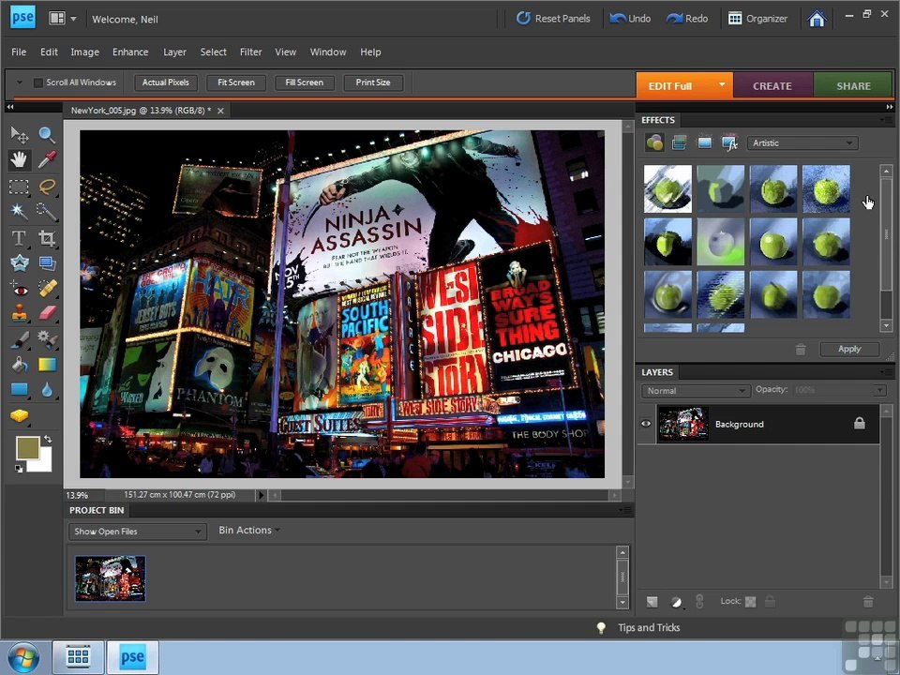Viewport: 900px width, 675px height.
Task: Select the Lasso tool
Action: (x=47, y=187)
